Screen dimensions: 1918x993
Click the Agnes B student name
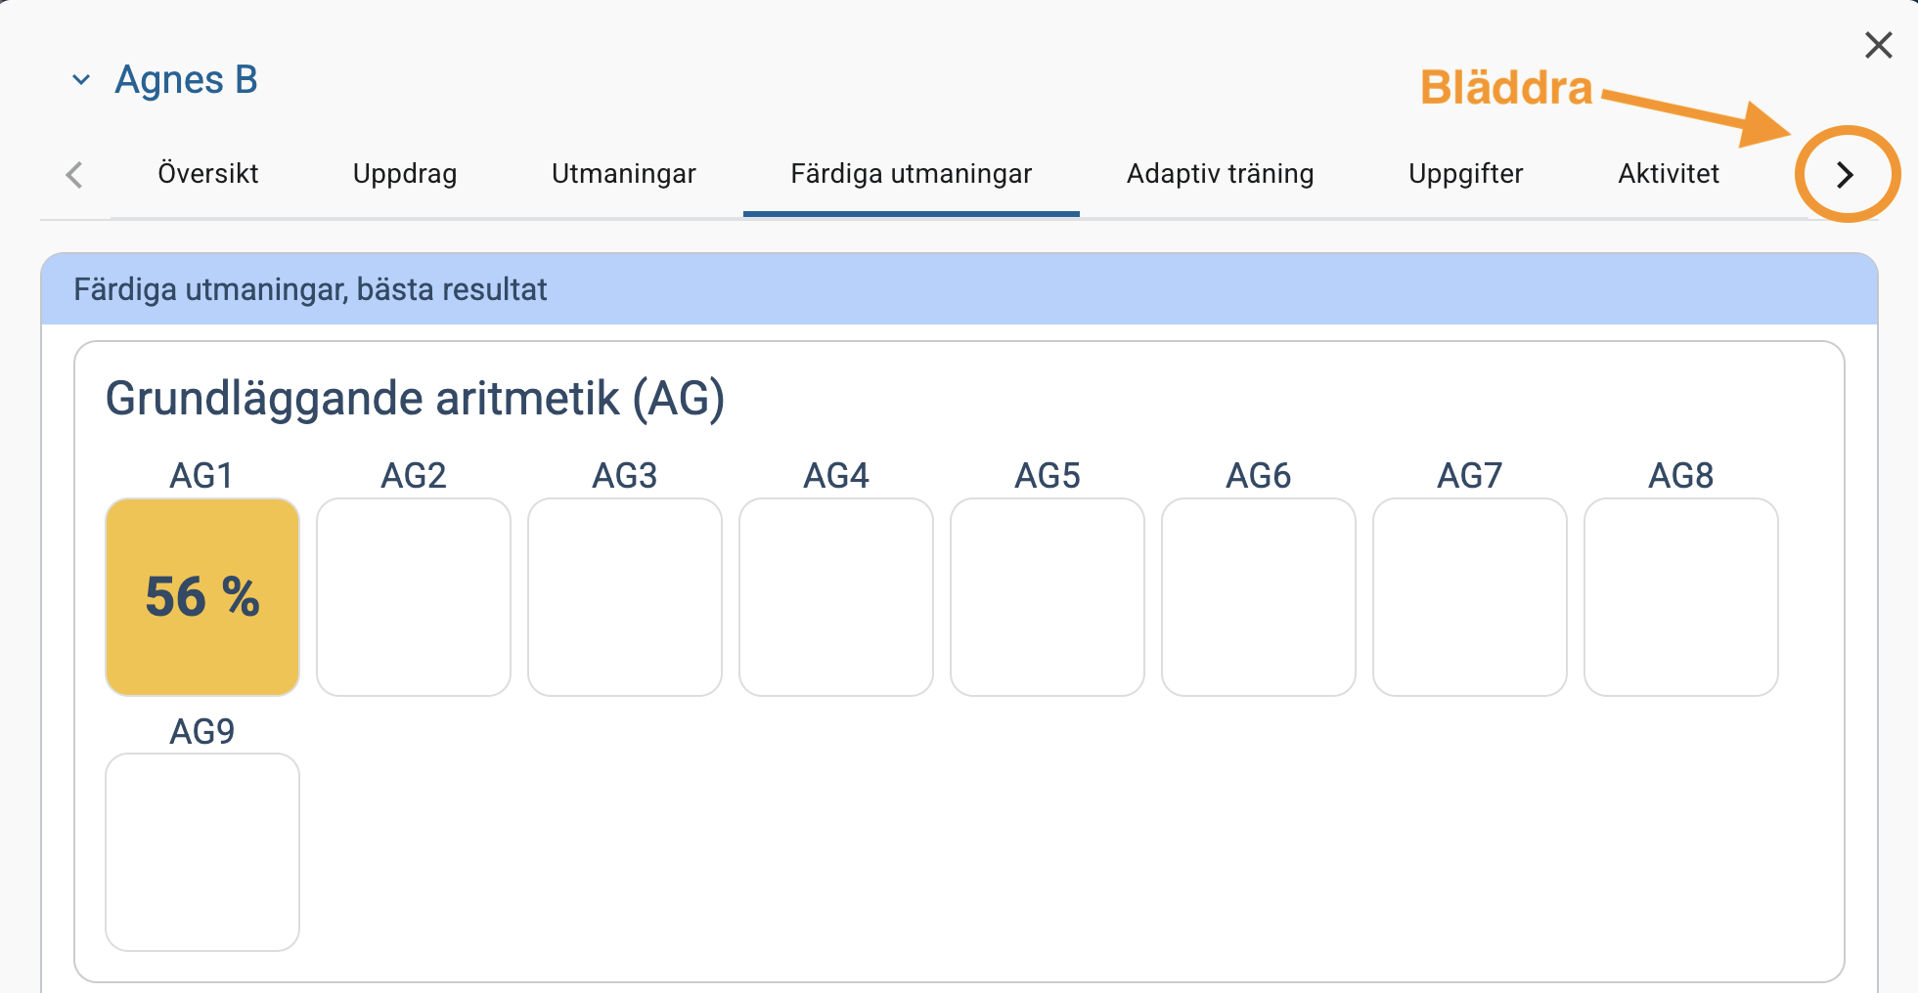186,80
